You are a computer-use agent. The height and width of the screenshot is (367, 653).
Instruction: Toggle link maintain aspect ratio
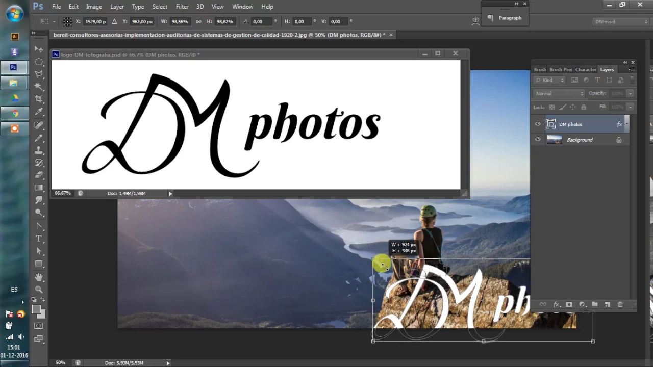click(198, 21)
